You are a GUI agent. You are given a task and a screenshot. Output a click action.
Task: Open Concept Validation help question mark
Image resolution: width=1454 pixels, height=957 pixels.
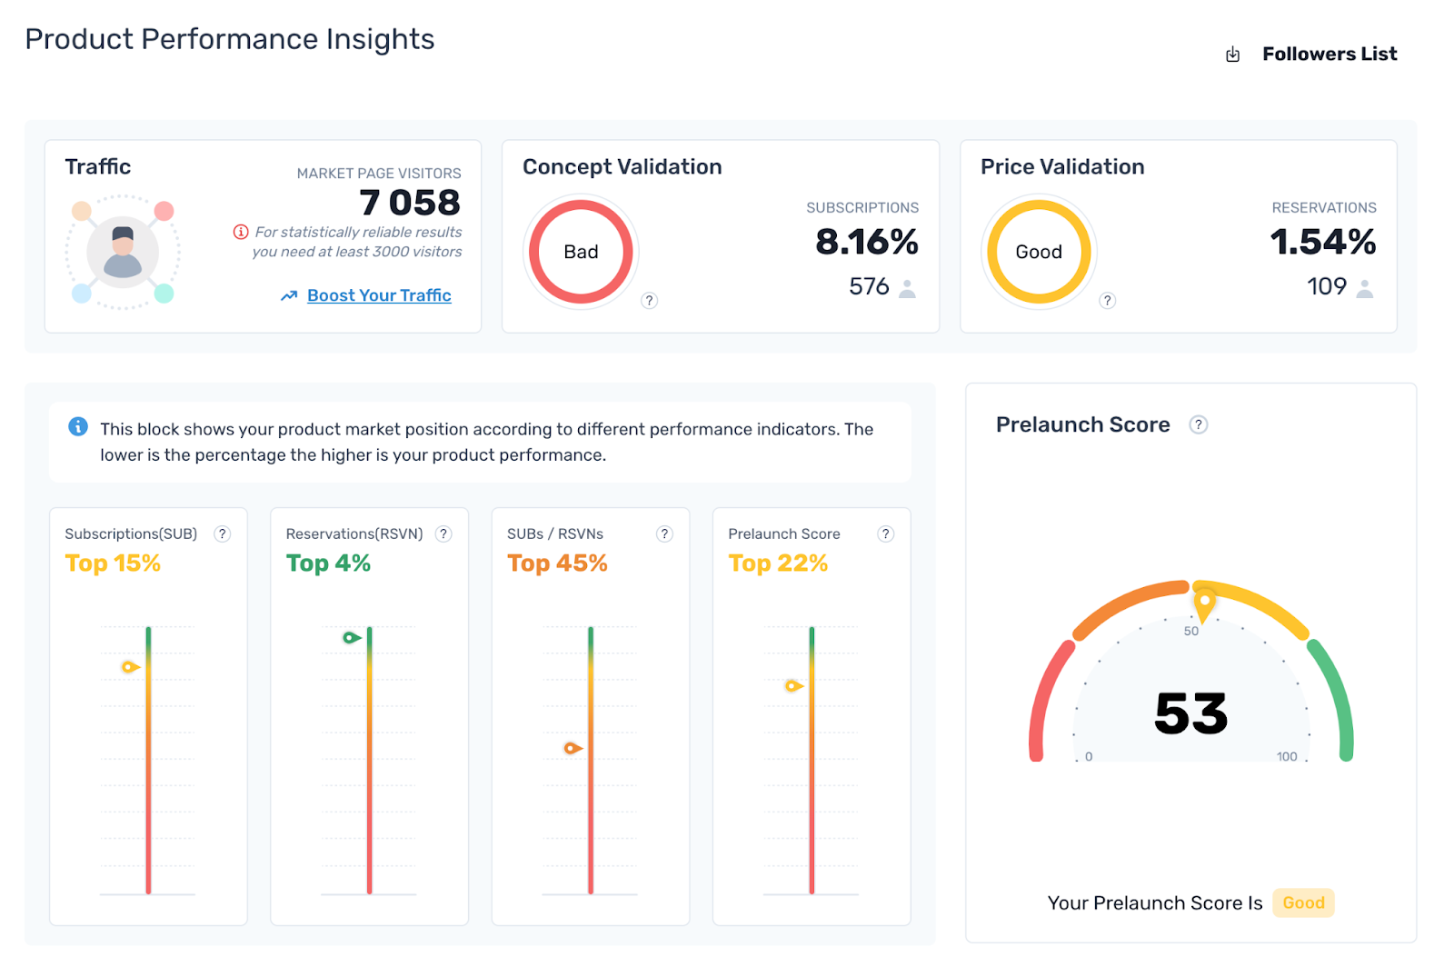click(x=649, y=301)
